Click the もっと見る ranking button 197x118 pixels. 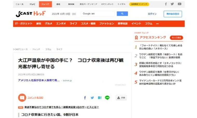(176, 38)
